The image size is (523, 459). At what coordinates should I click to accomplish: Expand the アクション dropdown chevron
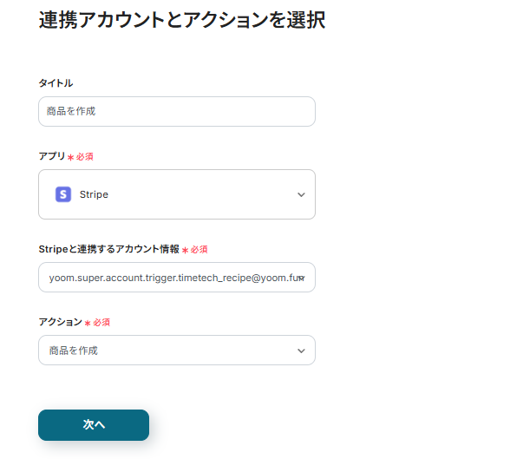click(301, 351)
